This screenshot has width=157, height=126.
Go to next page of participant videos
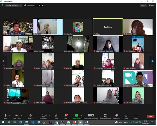(x=153, y=61)
